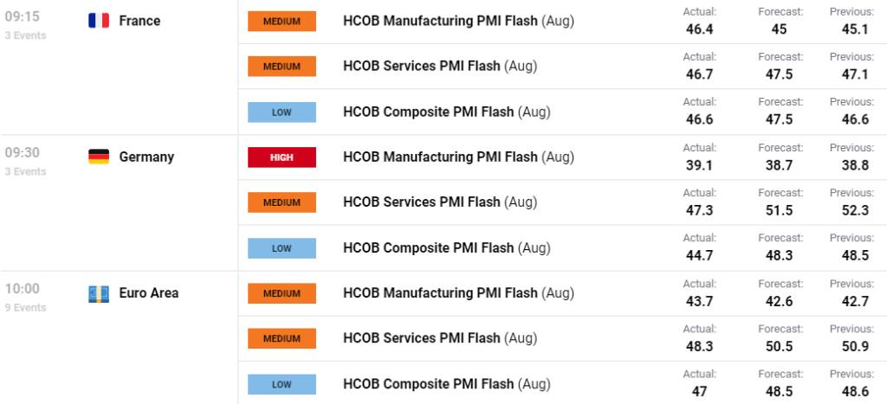This screenshot has width=887, height=404.
Task: Click MEDIUM badge on France Manufacturing PMI row
Action: pos(282,21)
